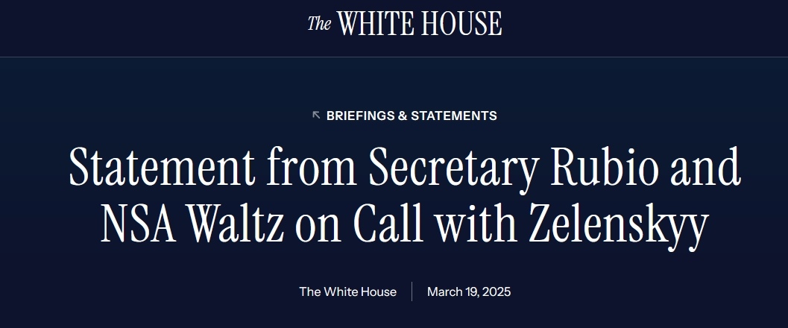Click the word Secretary in the headline
The height and width of the screenshot is (328, 788).
click(x=449, y=166)
